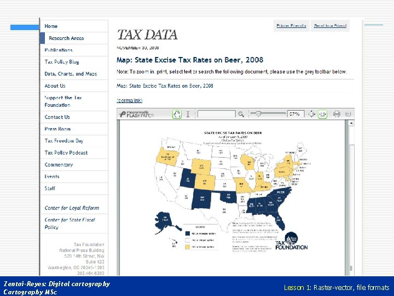Open FlashPaper document in new window icon
The image size is (394, 296).
coord(348,114)
